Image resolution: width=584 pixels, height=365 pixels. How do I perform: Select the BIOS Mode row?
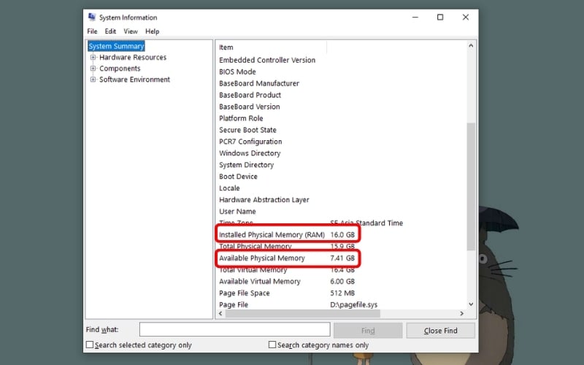coord(341,72)
